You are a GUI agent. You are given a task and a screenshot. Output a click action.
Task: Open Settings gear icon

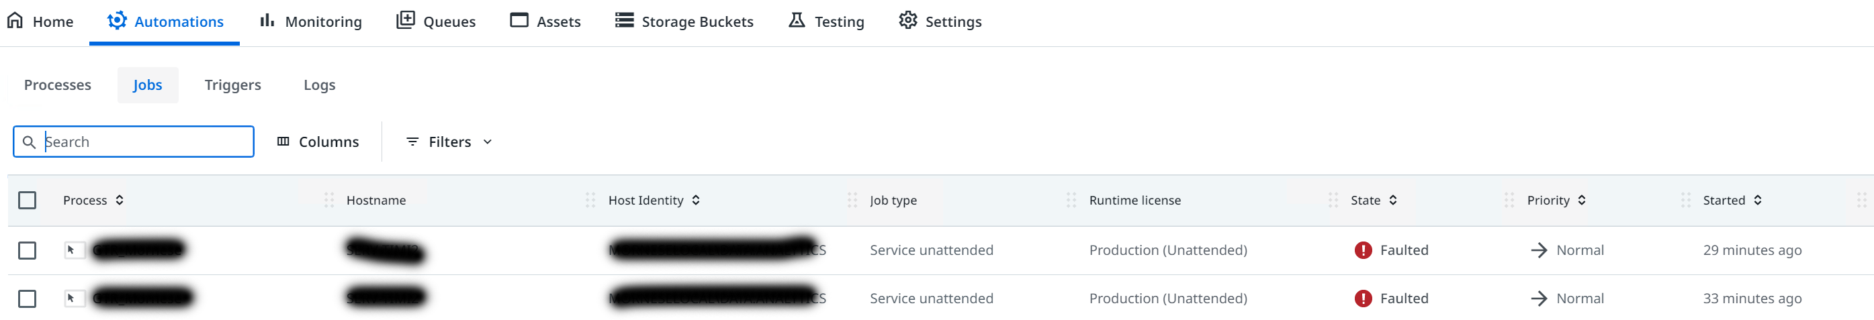pos(908,20)
